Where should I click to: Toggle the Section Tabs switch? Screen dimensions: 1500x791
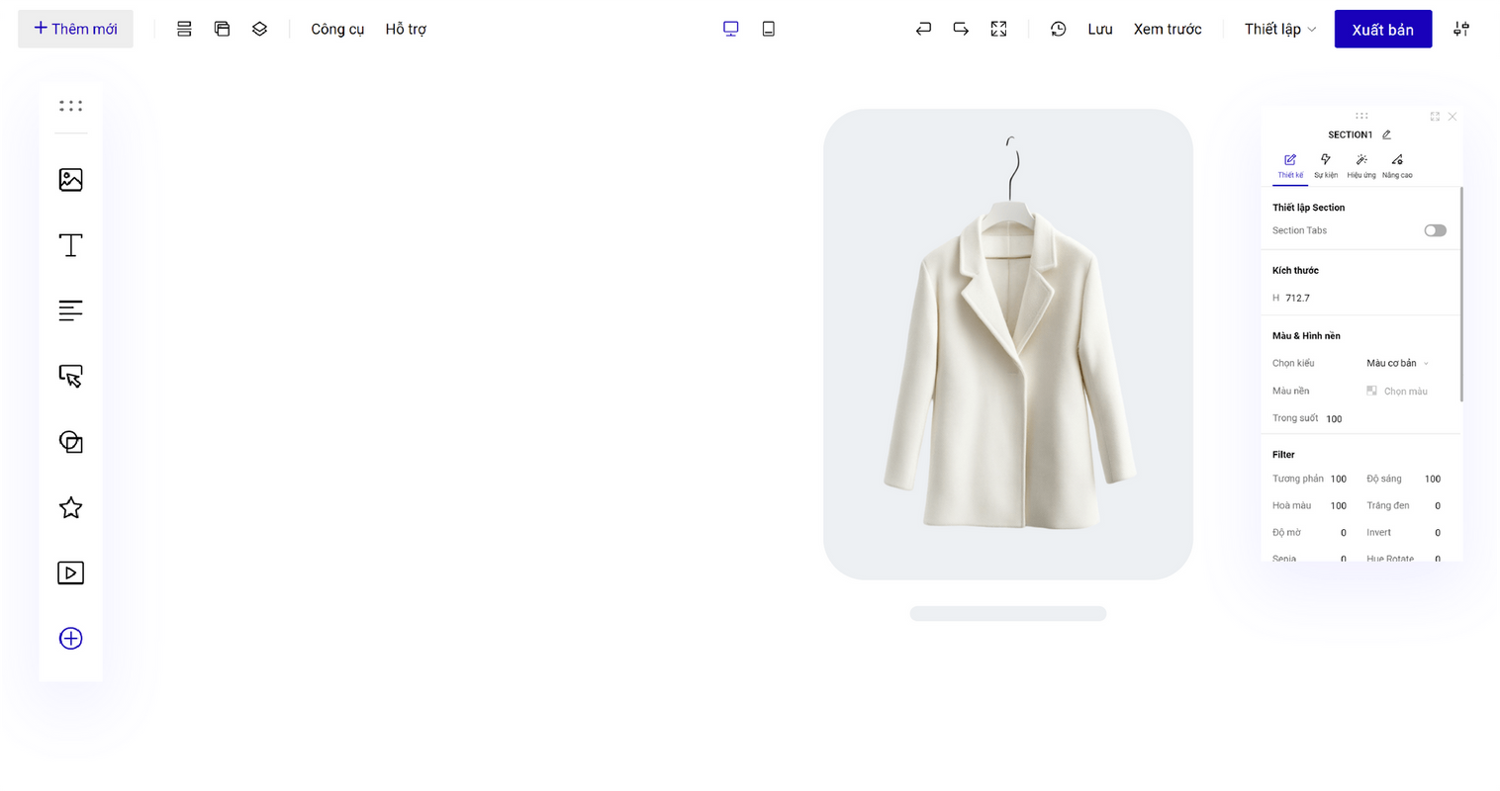click(1435, 230)
